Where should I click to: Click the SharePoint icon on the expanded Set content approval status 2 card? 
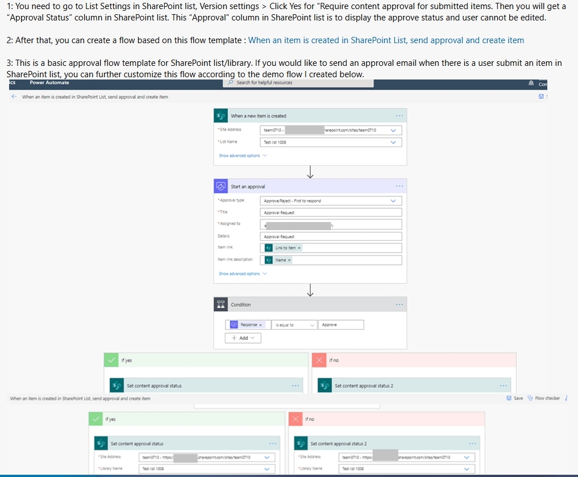pos(301,443)
